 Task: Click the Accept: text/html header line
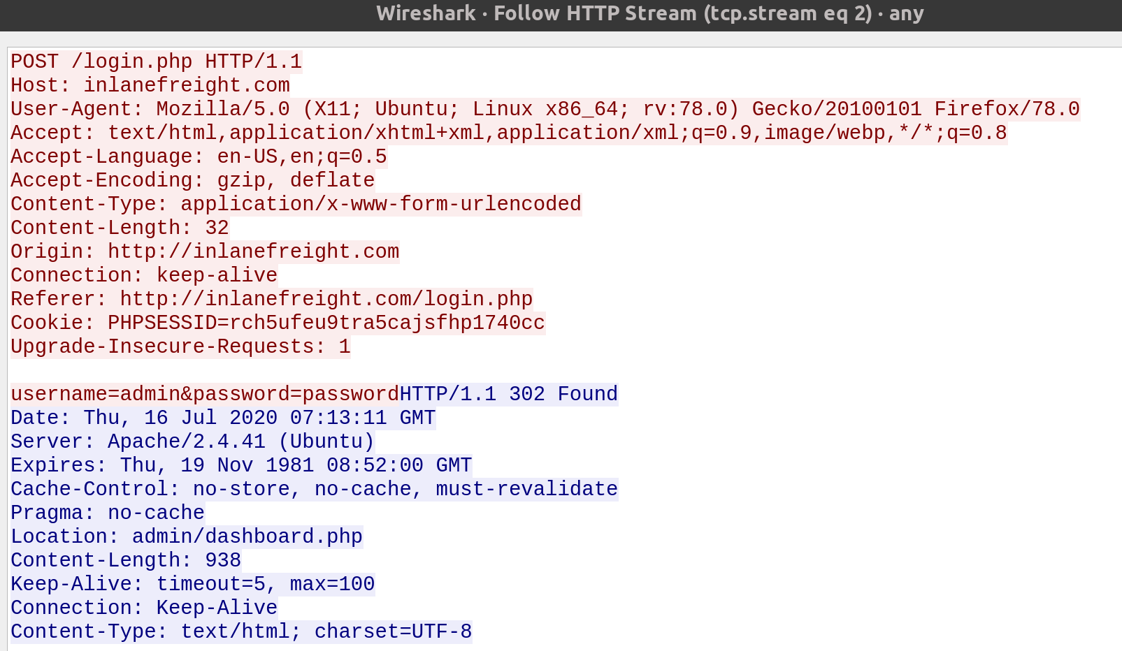[508, 133]
